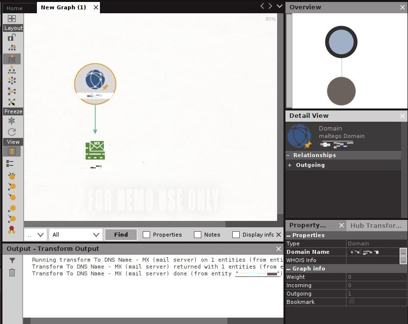Close the find bar
The height and width of the screenshot is (324, 408).
pos(279,235)
